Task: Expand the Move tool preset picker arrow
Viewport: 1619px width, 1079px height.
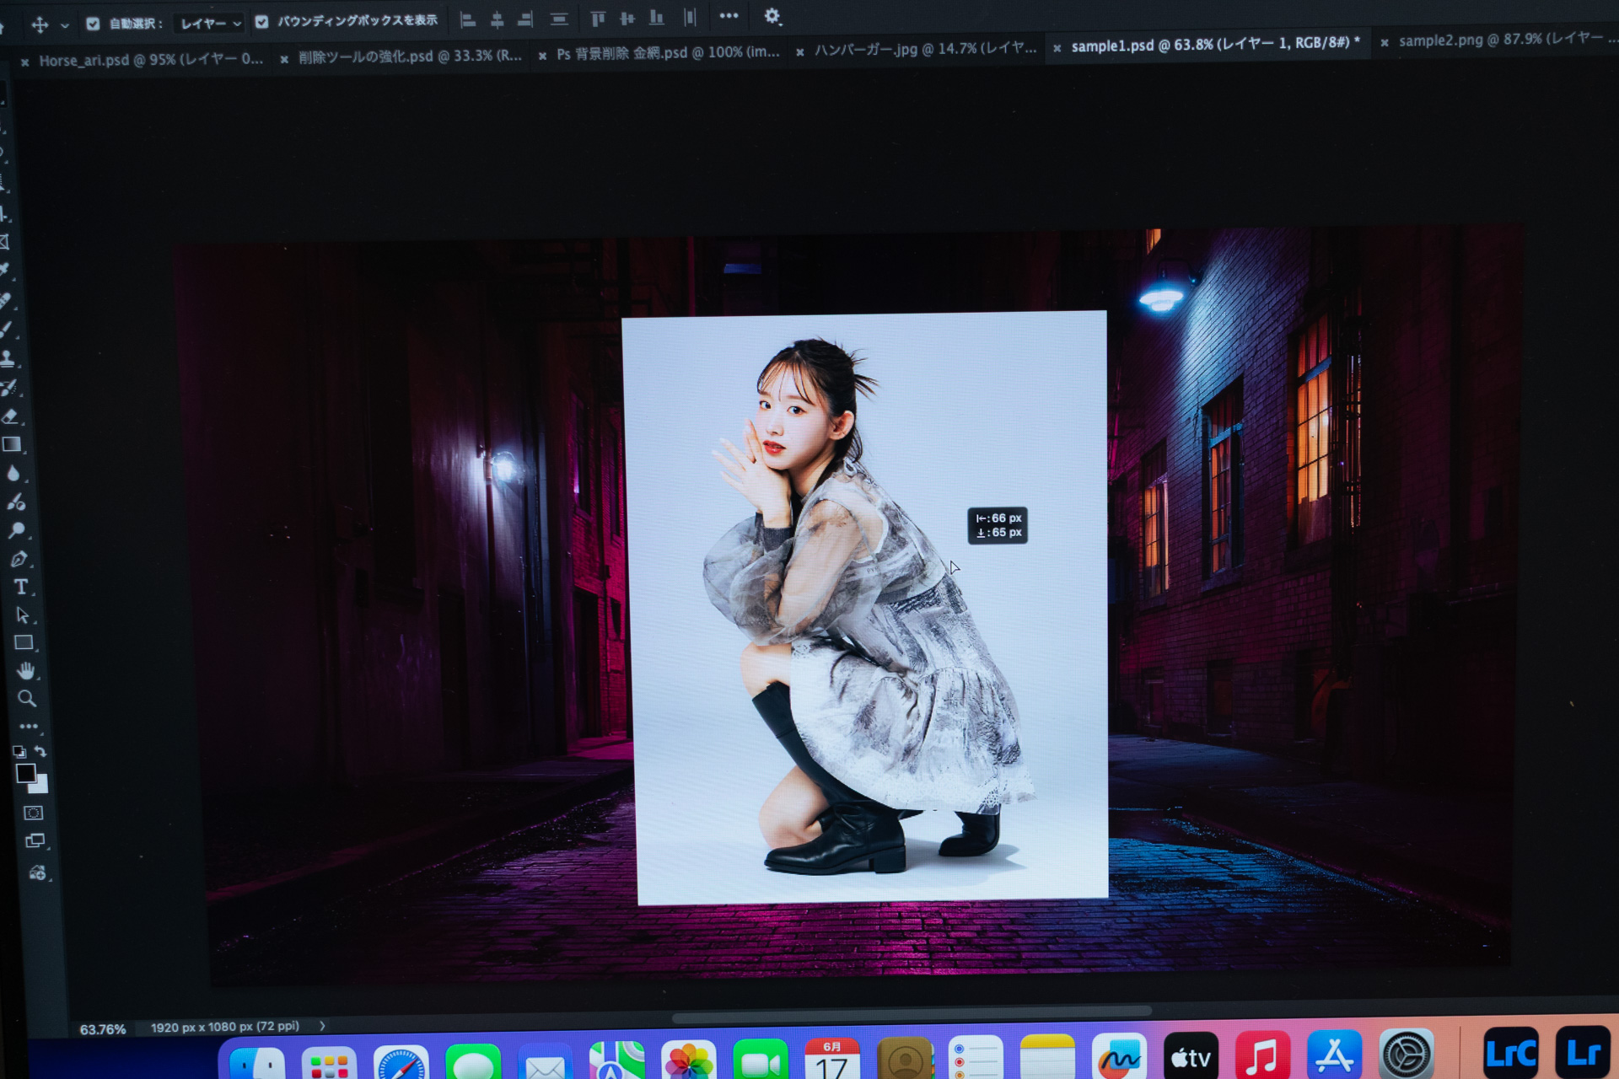Action: (64, 25)
